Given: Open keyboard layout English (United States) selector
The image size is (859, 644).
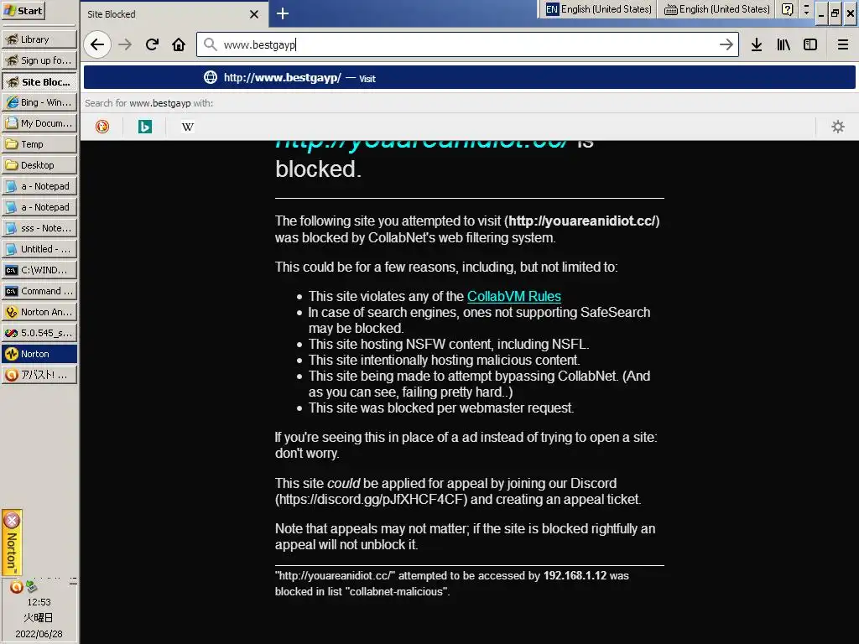Looking at the screenshot, I should [x=717, y=8].
